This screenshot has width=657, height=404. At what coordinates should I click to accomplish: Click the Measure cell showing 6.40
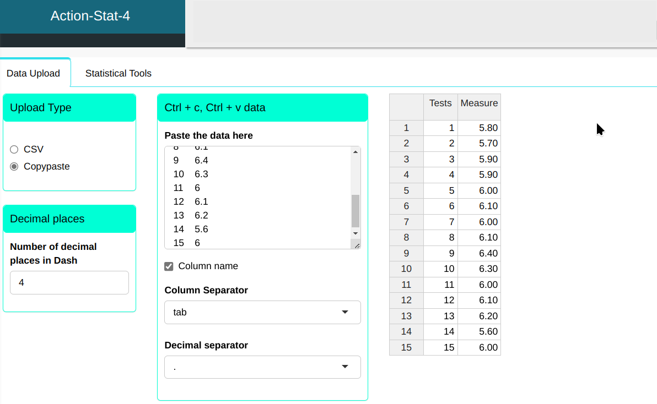click(479, 254)
